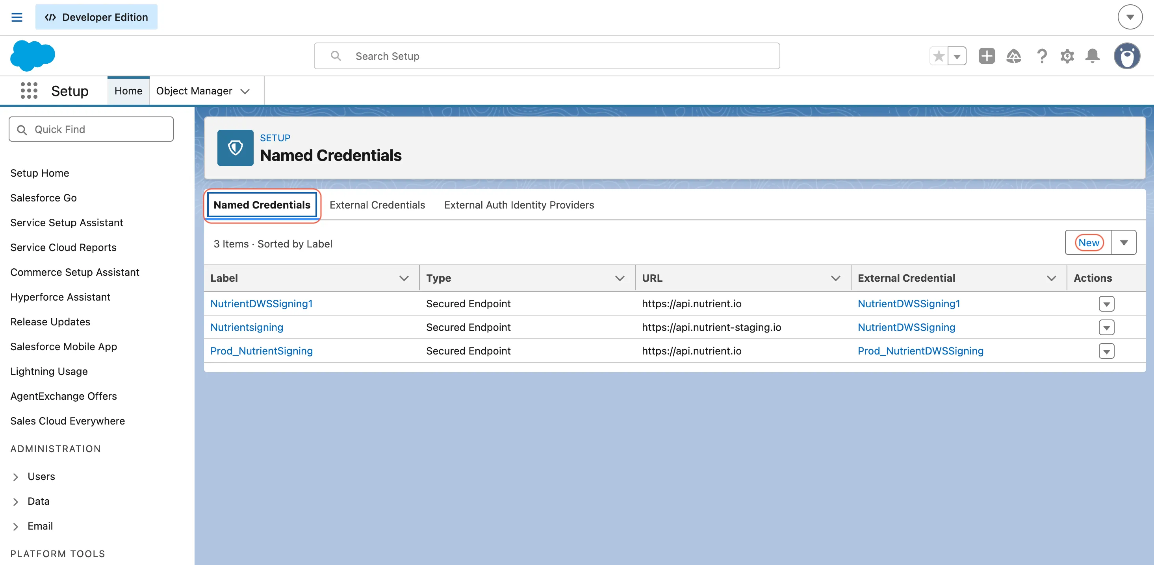Open the notifications bell
The image size is (1154, 565).
click(1092, 56)
